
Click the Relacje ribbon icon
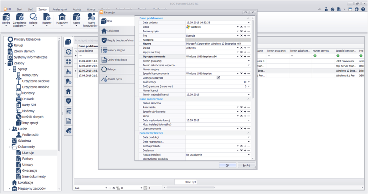click(33, 19)
